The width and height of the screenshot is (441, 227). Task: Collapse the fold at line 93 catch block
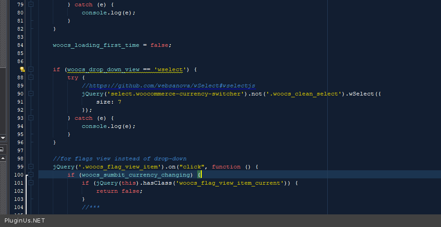pos(31,118)
